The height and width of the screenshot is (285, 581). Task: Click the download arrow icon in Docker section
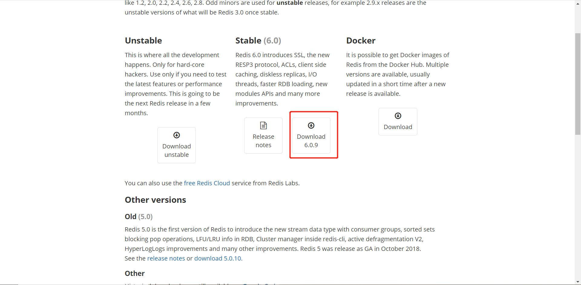(x=398, y=116)
